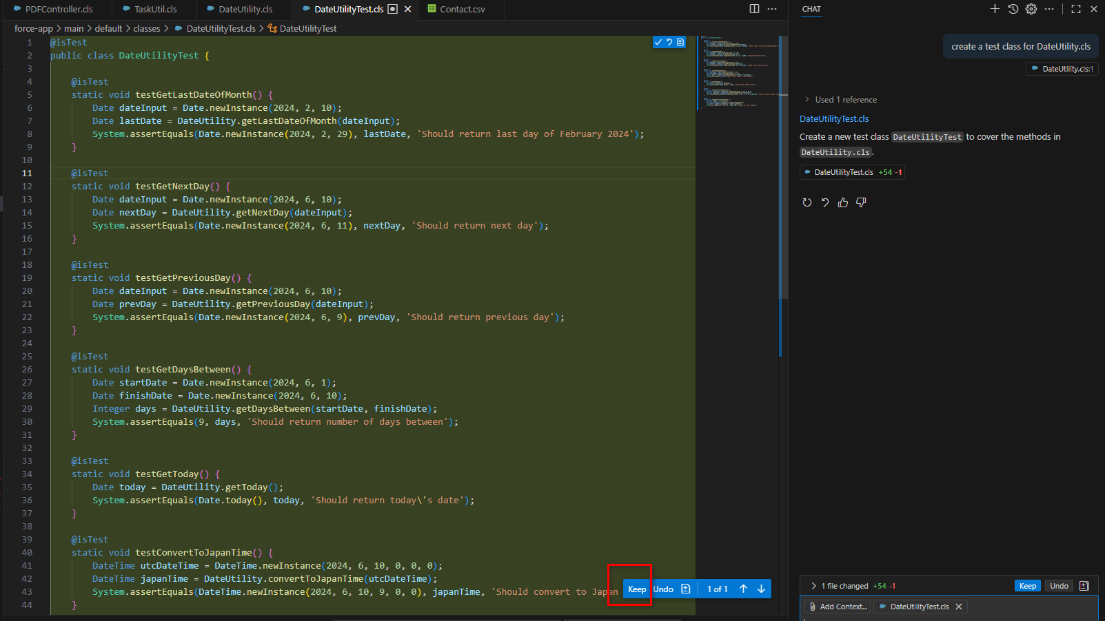Toggle diff view in floating editor toolbar

(685, 589)
